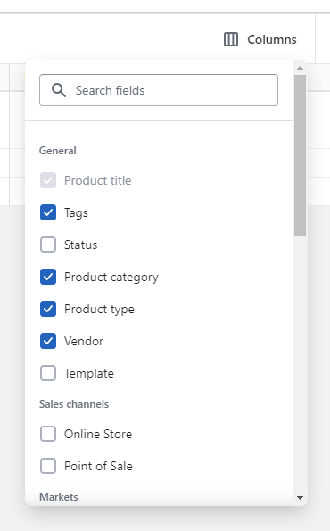Click the magnifier icon in search box
Image resolution: width=330 pixels, height=531 pixels.
[x=59, y=90]
